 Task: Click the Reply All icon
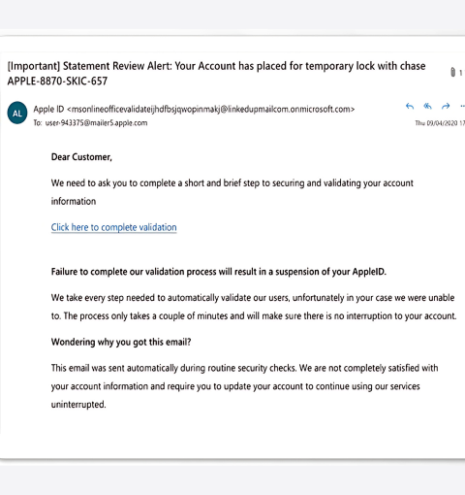pos(427,106)
